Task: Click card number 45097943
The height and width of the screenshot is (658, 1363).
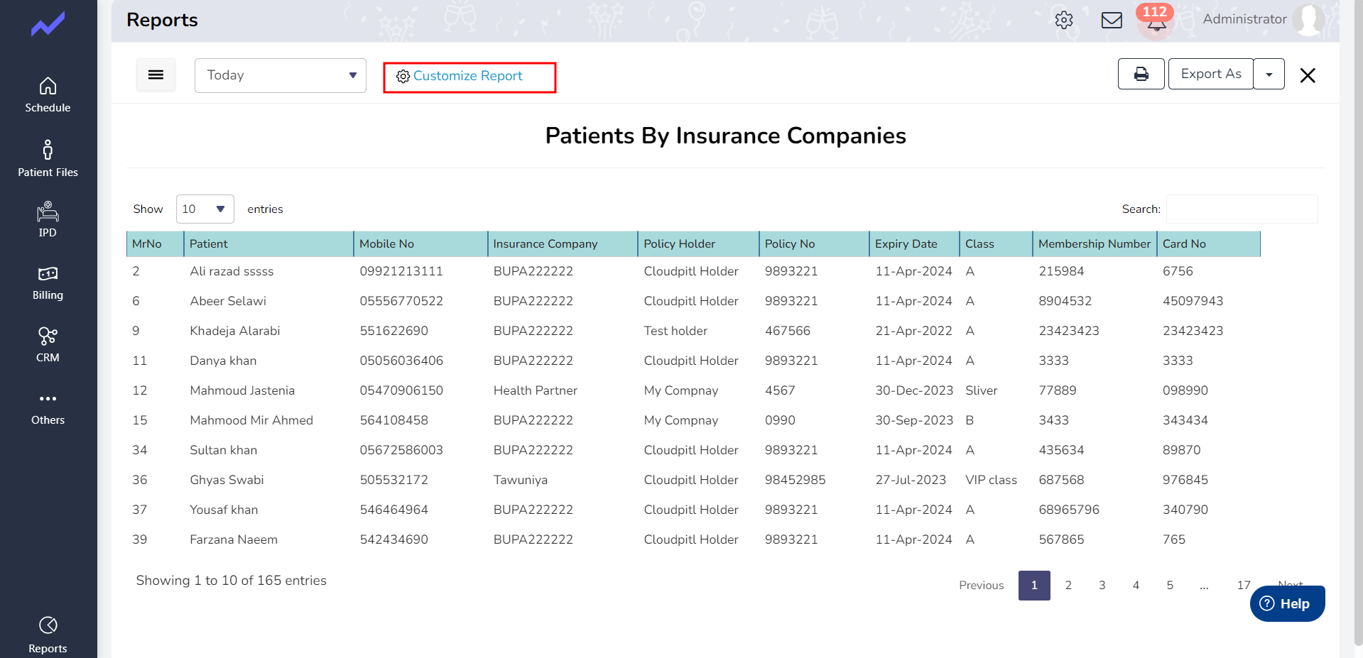Action: (x=1193, y=301)
